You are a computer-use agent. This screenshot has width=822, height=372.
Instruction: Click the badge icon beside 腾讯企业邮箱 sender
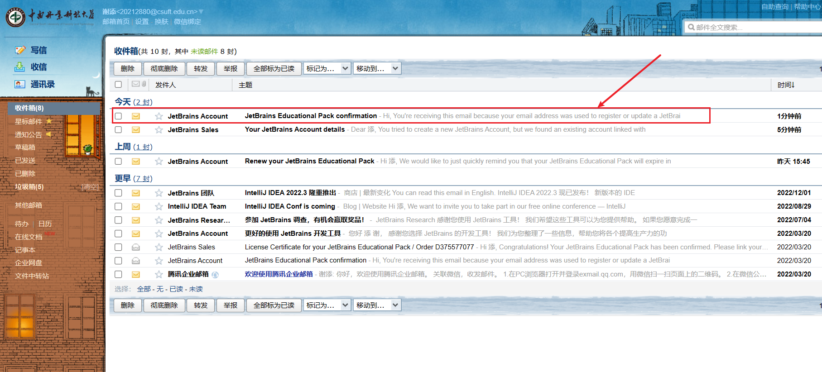coord(215,275)
